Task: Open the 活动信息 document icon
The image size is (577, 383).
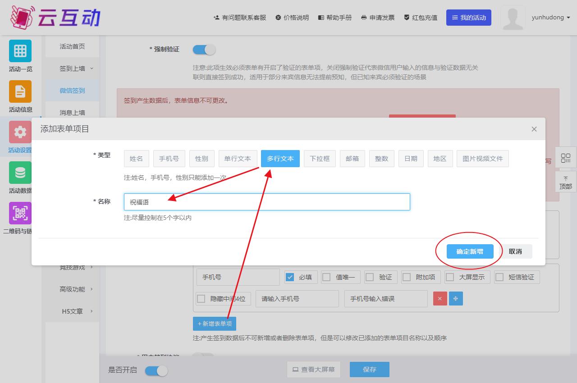Action: [20, 91]
